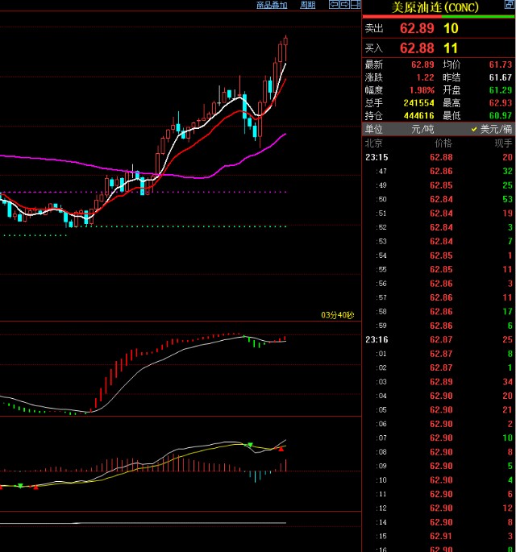Click the 单位 unit label
The image size is (516, 552).
coord(374,129)
